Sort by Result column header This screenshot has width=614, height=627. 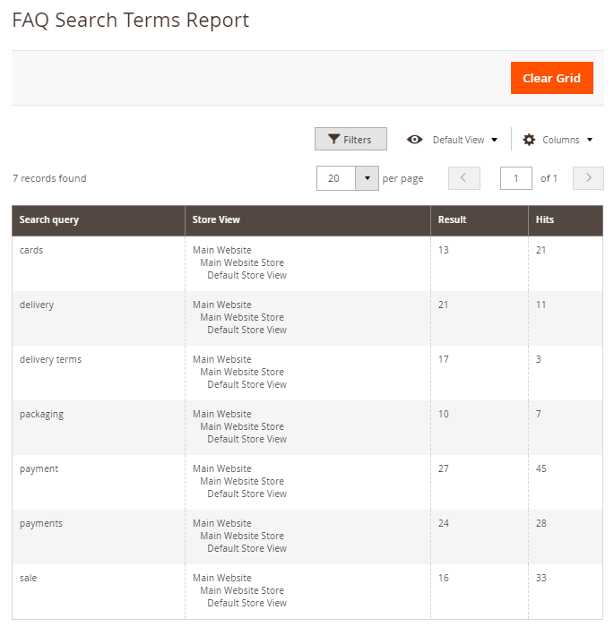[x=480, y=220]
